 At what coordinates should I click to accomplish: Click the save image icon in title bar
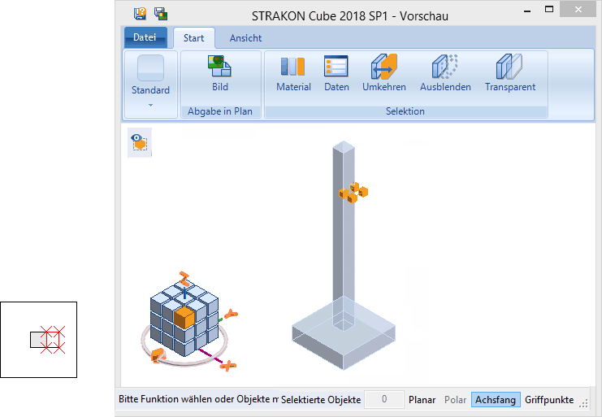[161, 14]
